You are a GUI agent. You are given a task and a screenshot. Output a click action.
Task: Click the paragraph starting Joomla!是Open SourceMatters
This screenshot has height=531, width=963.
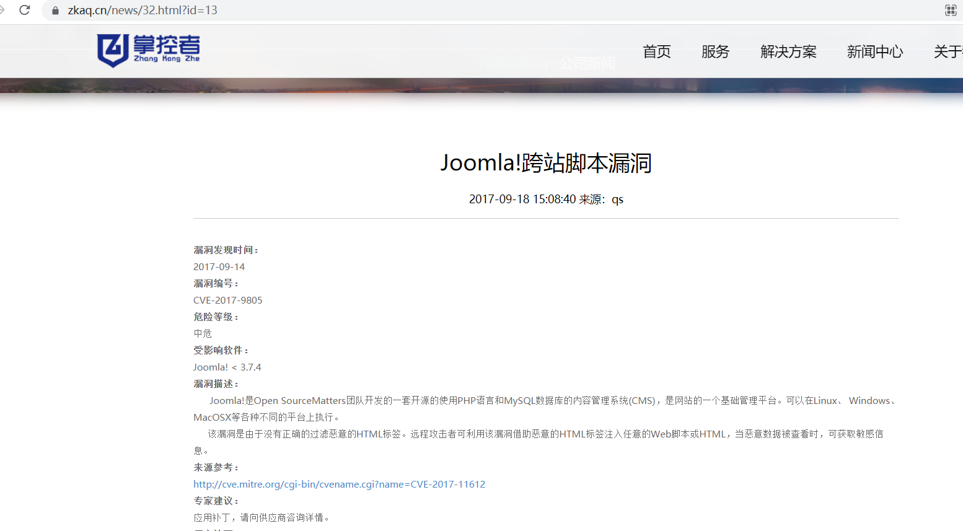tap(546, 409)
